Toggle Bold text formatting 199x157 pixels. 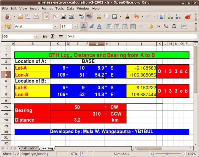click(84, 26)
